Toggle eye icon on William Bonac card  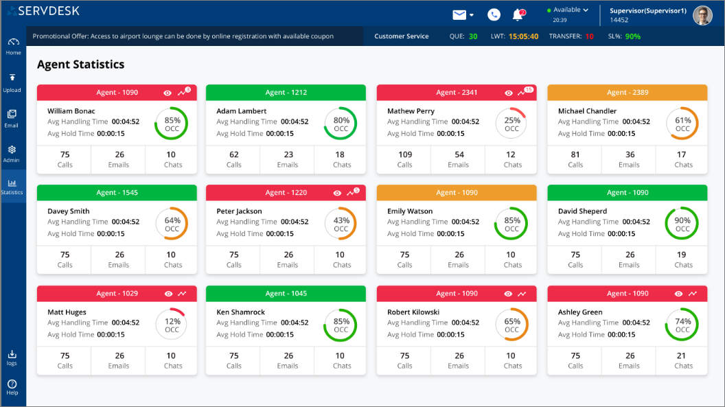[168, 93]
